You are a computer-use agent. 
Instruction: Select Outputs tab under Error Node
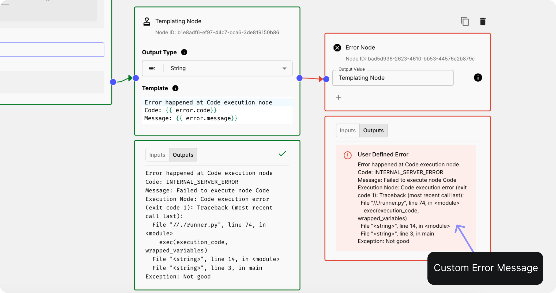[373, 130]
